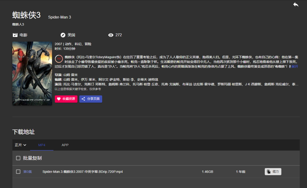The image size is (307, 188).
Task: Click the 272 view count
Action: 119,35
